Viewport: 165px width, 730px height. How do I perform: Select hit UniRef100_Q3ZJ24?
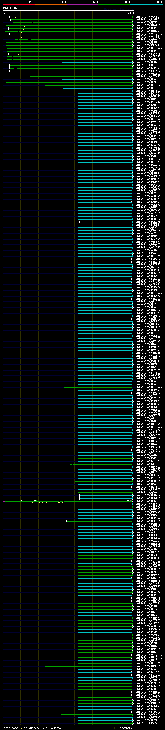(x=148, y=304)
